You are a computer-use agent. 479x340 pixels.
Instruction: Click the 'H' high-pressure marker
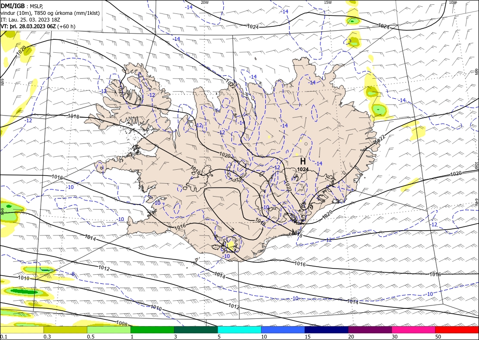pos(303,162)
